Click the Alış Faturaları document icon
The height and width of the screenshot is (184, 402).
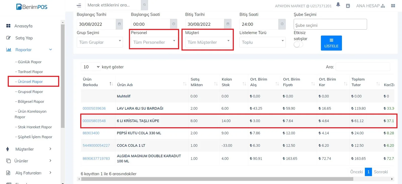pyautogui.click(x=8, y=173)
